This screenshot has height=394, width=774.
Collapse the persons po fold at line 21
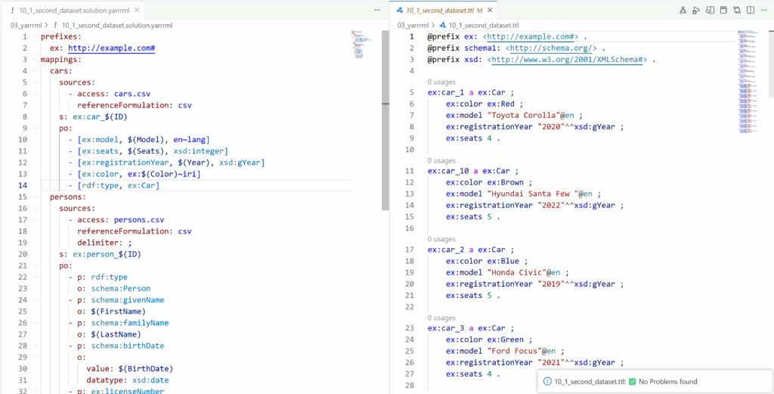click(x=33, y=265)
